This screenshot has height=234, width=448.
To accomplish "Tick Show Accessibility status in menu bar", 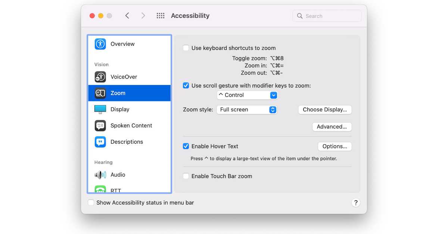I will 91,203.
